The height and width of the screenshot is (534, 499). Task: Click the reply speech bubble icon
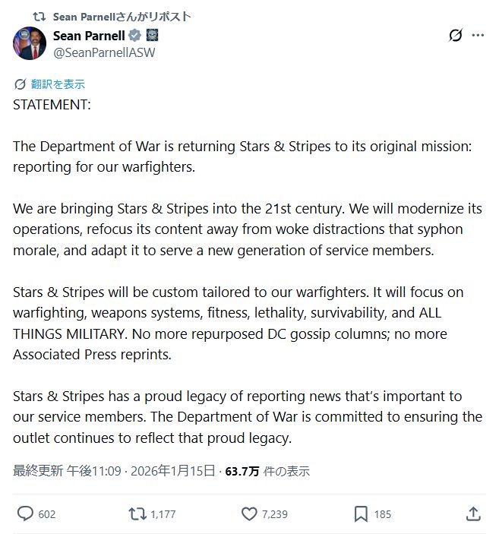click(25, 514)
